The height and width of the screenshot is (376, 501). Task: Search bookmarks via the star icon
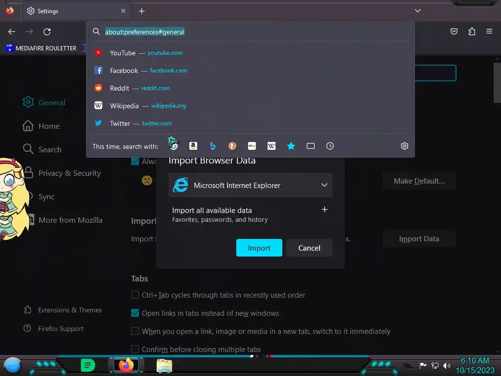pyautogui.click(x=291, y=146)
